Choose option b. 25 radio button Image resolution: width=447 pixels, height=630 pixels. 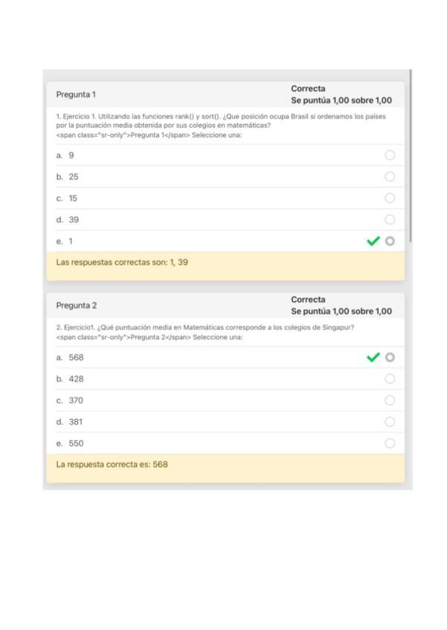390,177
